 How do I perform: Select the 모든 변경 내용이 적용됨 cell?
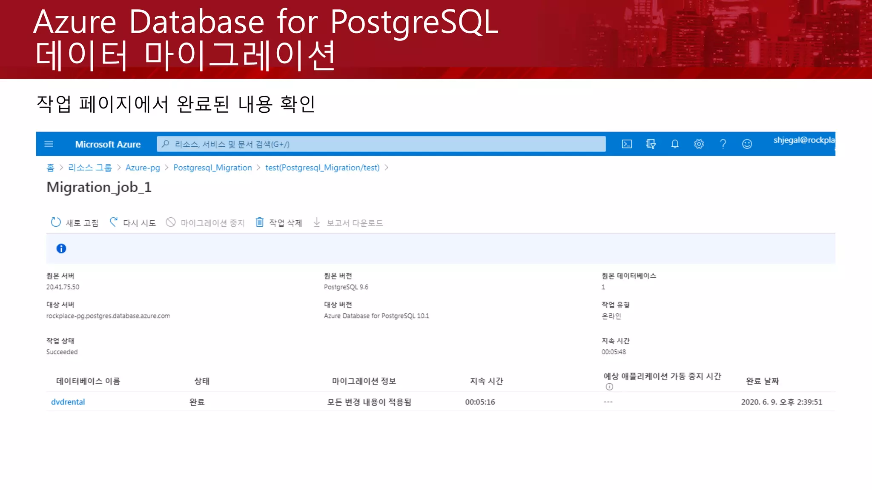click(x=369, y=402)
